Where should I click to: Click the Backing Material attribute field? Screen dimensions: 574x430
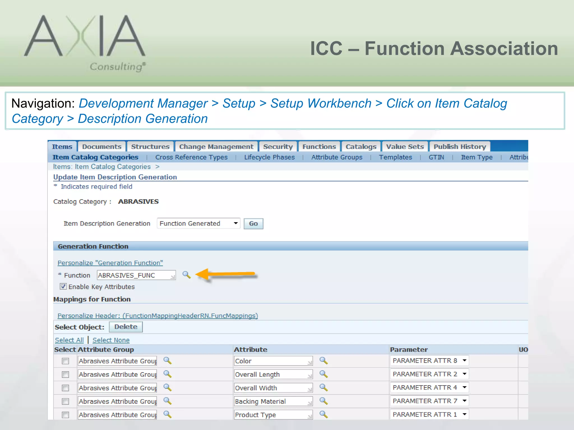coord(273,401)
